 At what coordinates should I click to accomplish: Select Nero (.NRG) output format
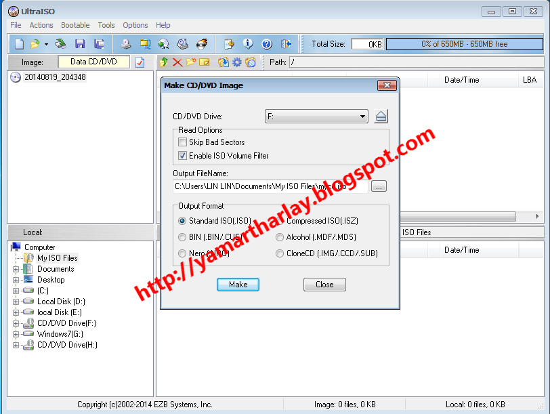pyautogui.click(x=182, y=253)
